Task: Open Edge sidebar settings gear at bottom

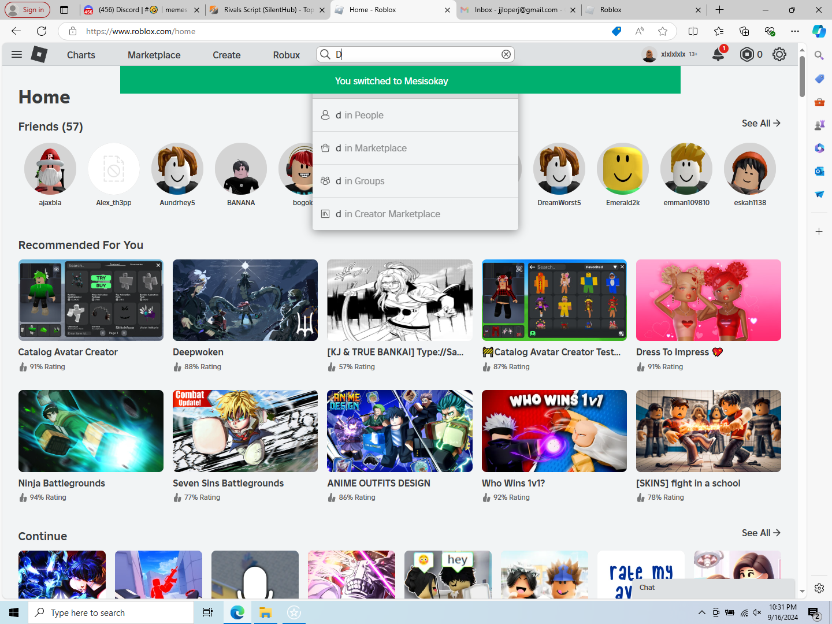Action: point(819,588)
